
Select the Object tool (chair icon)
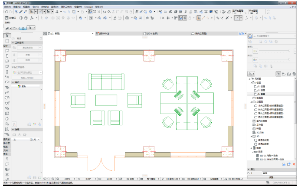(7, 124)
